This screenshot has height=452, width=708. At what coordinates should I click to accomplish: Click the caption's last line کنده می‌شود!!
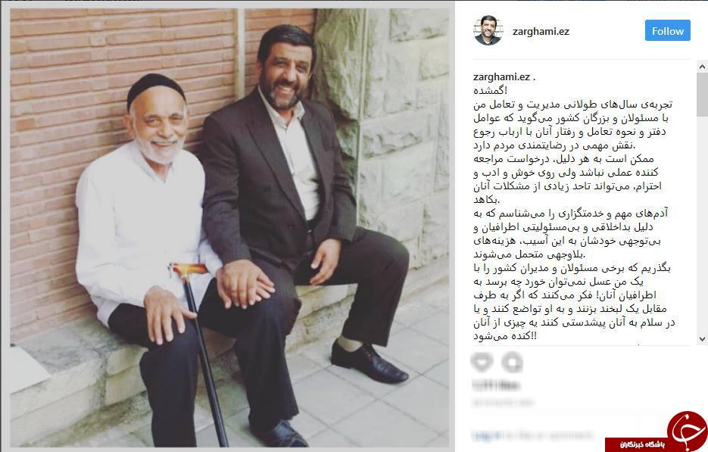point(505,336)
